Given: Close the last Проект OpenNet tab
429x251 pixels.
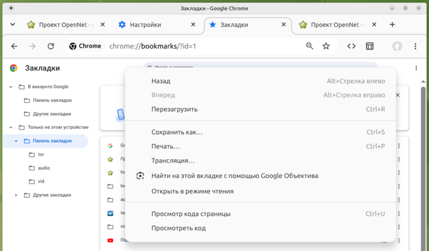Looking at the screenshot, I should (x=374, y=24).
